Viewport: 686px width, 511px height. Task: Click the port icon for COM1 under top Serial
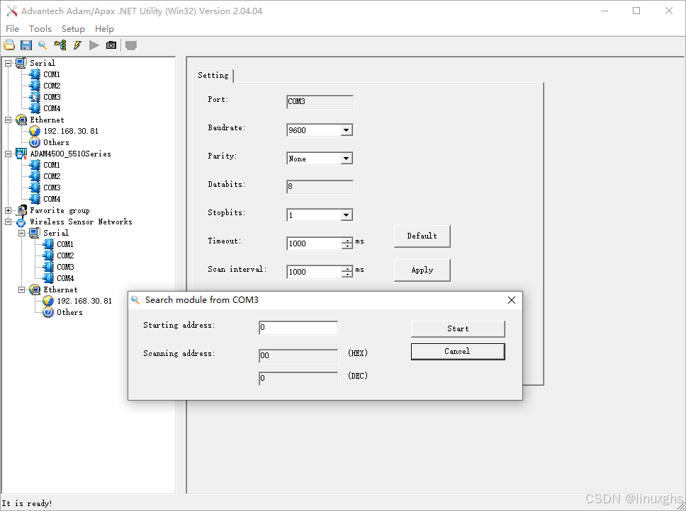tap(35, 74)
